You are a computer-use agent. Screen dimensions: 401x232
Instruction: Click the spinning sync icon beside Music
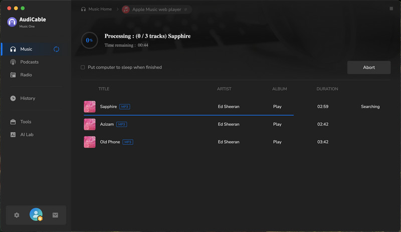(x=56, y=49)
